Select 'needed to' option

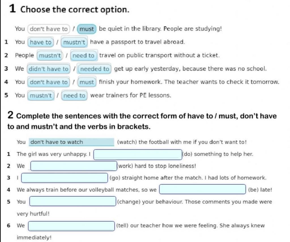click(x=94, y=69)
